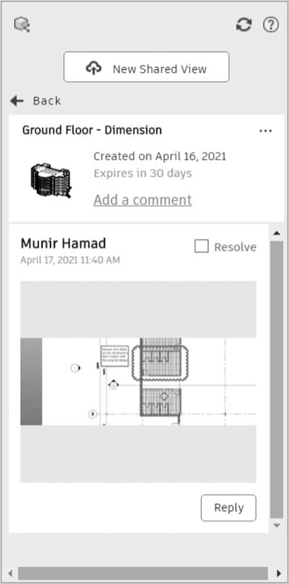Click the New Shared View button
The image size is (289, 584).
point(146,67)
